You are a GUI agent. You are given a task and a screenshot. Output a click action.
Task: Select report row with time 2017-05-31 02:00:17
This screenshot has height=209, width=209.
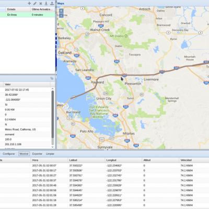click(104, 170)
